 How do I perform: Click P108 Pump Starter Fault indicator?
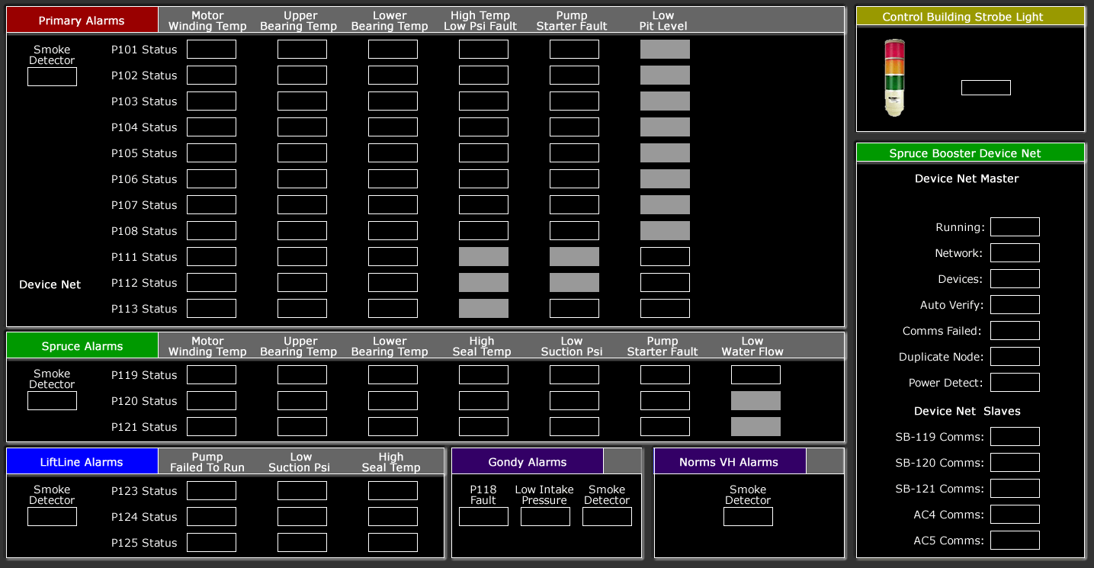[x=574, y=231]
